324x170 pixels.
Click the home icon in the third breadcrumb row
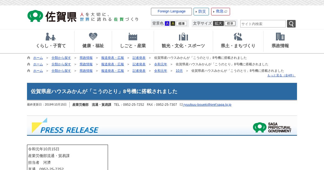tap(29, 71)
